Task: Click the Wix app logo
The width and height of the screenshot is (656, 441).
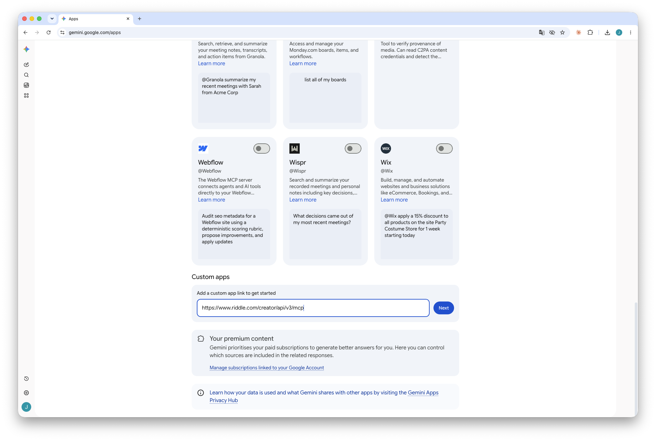Action: (386, 148)
